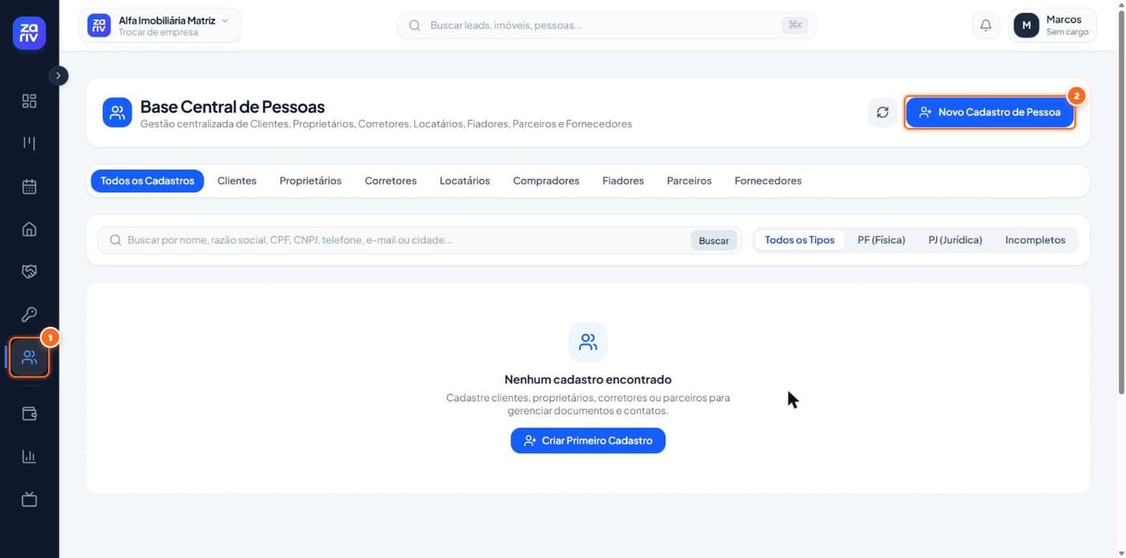Switch to Compradores tab
1126x558 pixels.
[x=546, y=181]
